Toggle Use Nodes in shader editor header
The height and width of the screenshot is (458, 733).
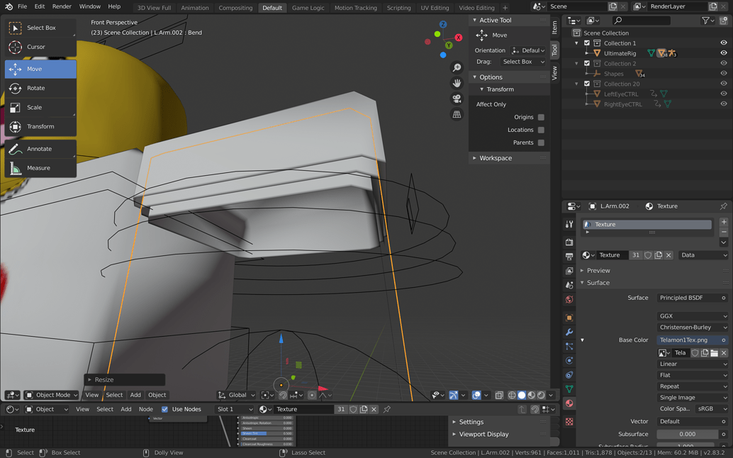166,409
